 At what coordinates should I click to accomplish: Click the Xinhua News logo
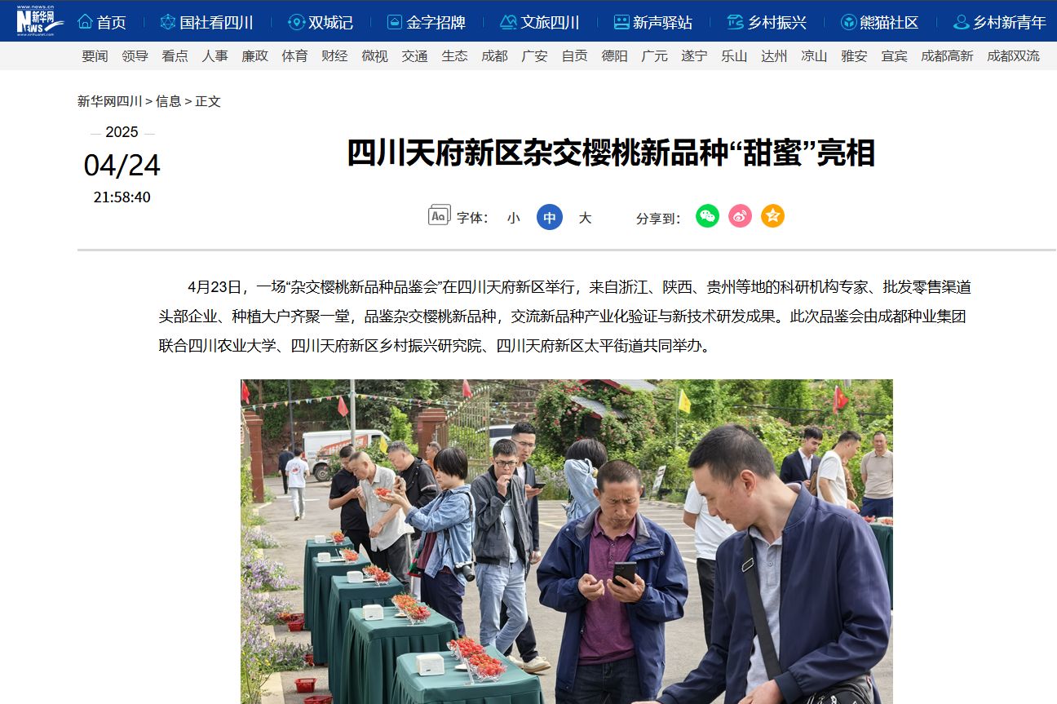tap(40, 20)
